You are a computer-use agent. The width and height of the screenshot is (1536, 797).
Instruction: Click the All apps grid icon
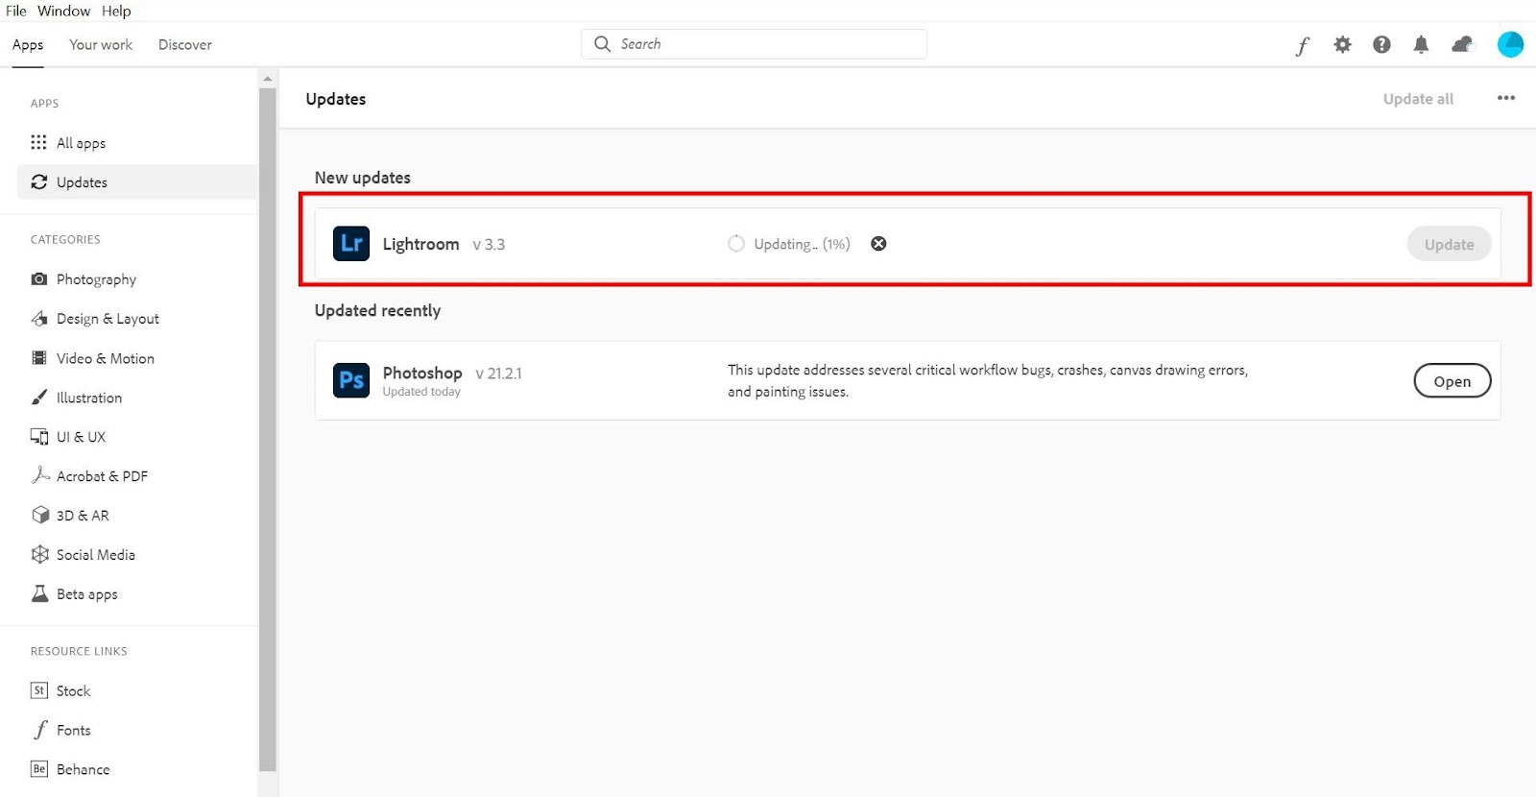coord(38,142)
